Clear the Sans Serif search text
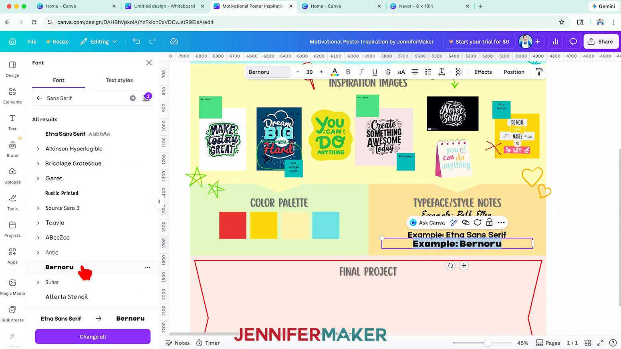The width and height of the screenshot is (621, 349). [133, 98]
